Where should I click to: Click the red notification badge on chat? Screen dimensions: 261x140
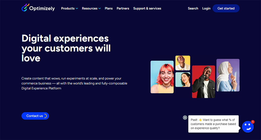tap(253, 122)
